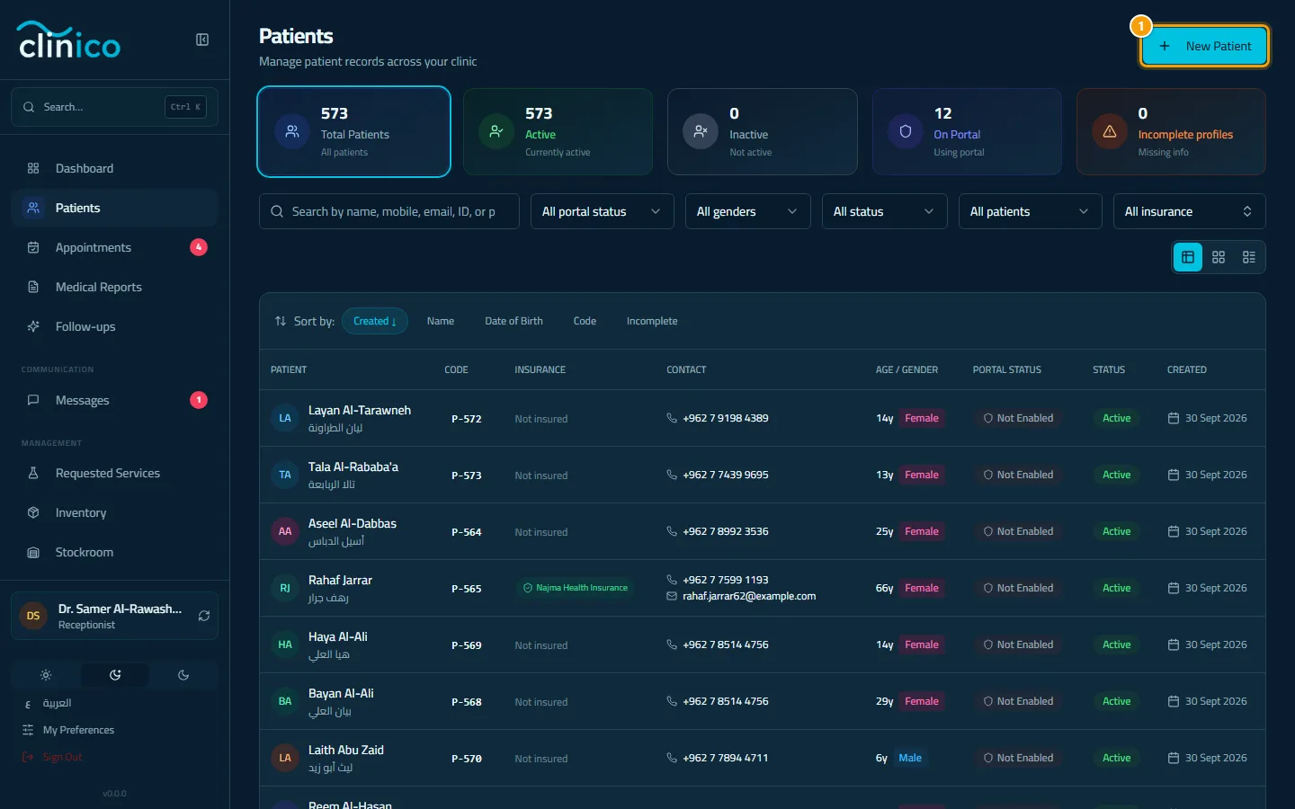The width and height of the screenshot is (1295, 809).
Task: Expand the All status filter
Action: point(885,211)
